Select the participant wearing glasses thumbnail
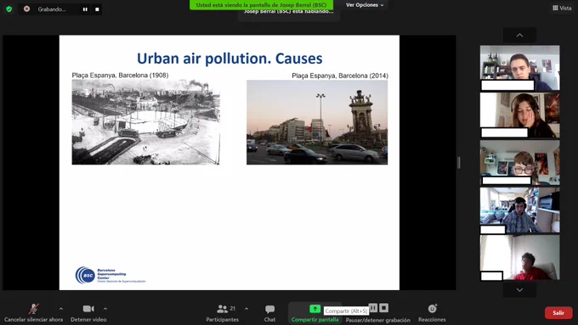This screenshot has width=578, height=325. pos(519,162)
